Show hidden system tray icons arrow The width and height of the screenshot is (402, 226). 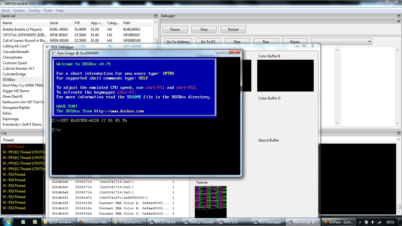[x=360, y=222]
